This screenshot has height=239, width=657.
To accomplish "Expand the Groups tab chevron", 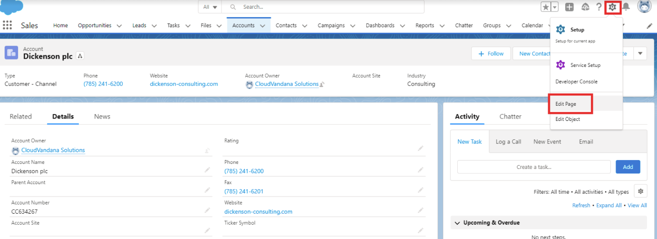I will pos(508,26).
